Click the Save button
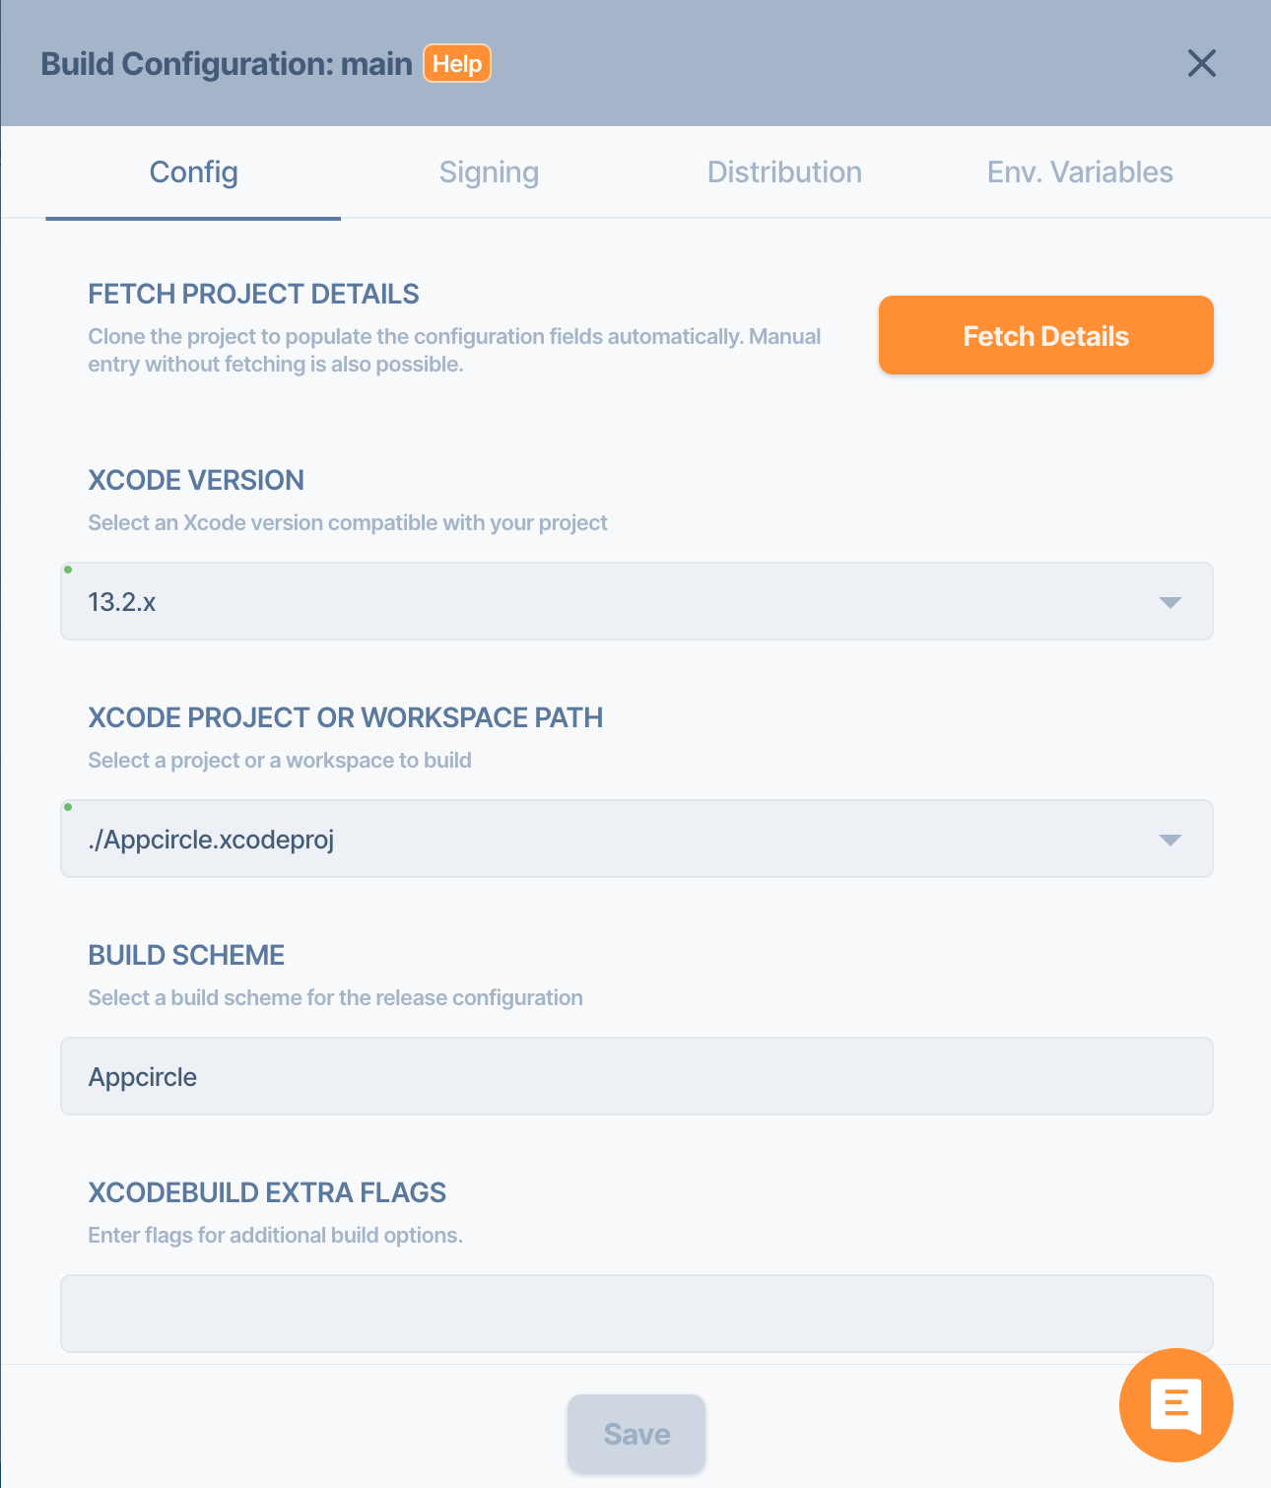 click(x=636, y=1434)
